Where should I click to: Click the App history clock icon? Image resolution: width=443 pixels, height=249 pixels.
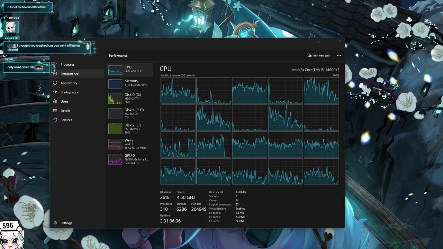point(55,83)
